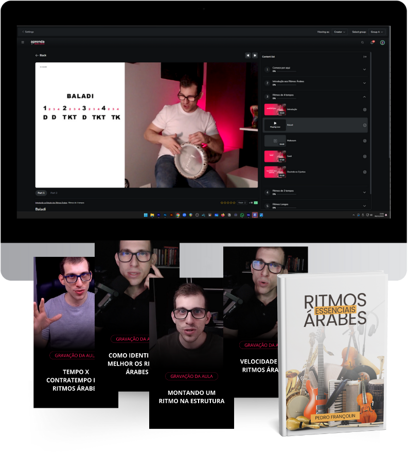
Task: Open the hamburger menu next to aprenda logo
Action: click(23, 42)
